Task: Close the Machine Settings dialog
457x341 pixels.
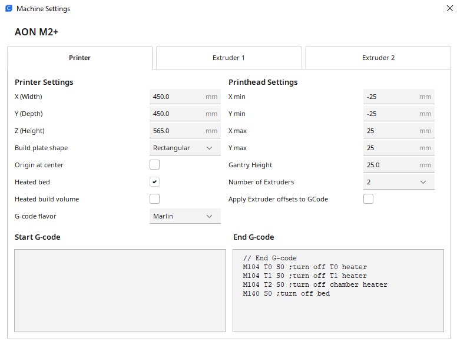Action: click(450, 8)
